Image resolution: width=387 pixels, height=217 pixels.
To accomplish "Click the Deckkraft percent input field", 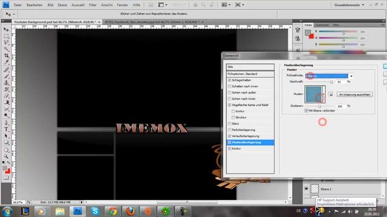I will click(x=341, y=82).
